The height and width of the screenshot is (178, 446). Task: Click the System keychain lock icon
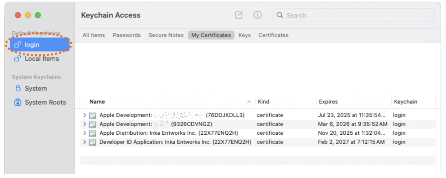tap(18, 89)
